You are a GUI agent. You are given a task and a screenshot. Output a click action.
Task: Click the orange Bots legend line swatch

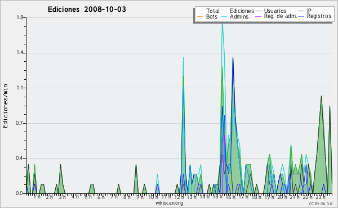pyautogui.click(x=200, y=16)
